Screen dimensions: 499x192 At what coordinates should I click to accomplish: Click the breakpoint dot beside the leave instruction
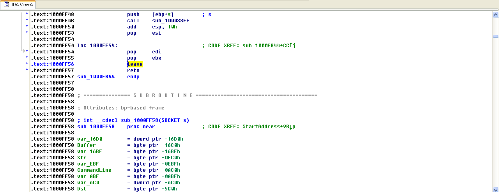tap(27, 64)
